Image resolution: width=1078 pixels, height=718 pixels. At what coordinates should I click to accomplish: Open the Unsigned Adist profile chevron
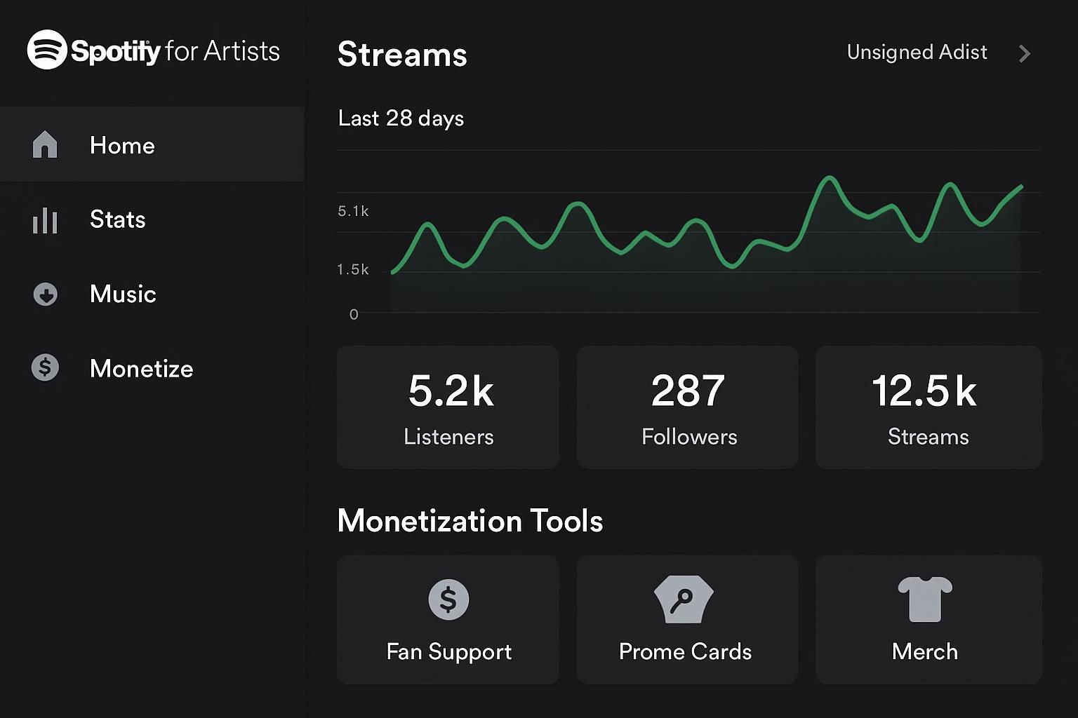point(1025,53)
